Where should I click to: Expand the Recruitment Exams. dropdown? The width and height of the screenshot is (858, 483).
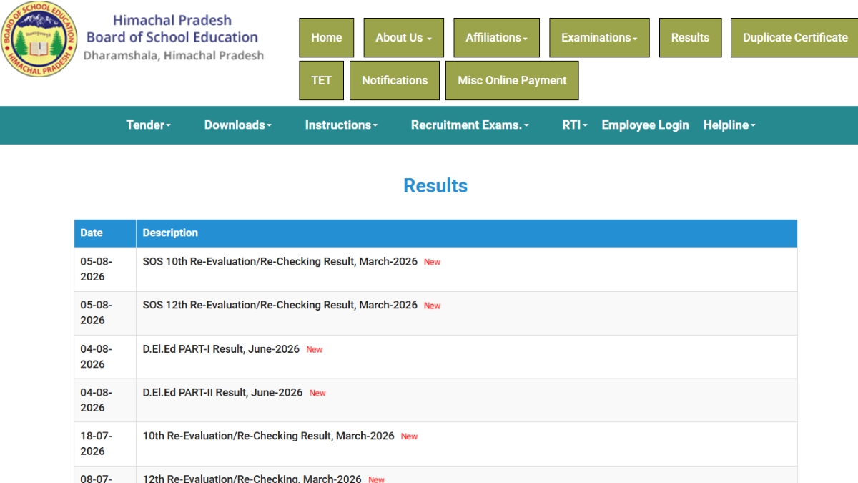point(470,125)
